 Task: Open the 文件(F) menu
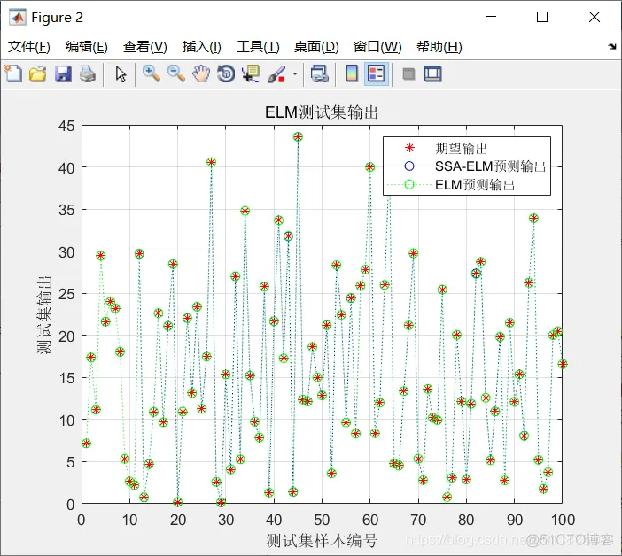point(29,47)
